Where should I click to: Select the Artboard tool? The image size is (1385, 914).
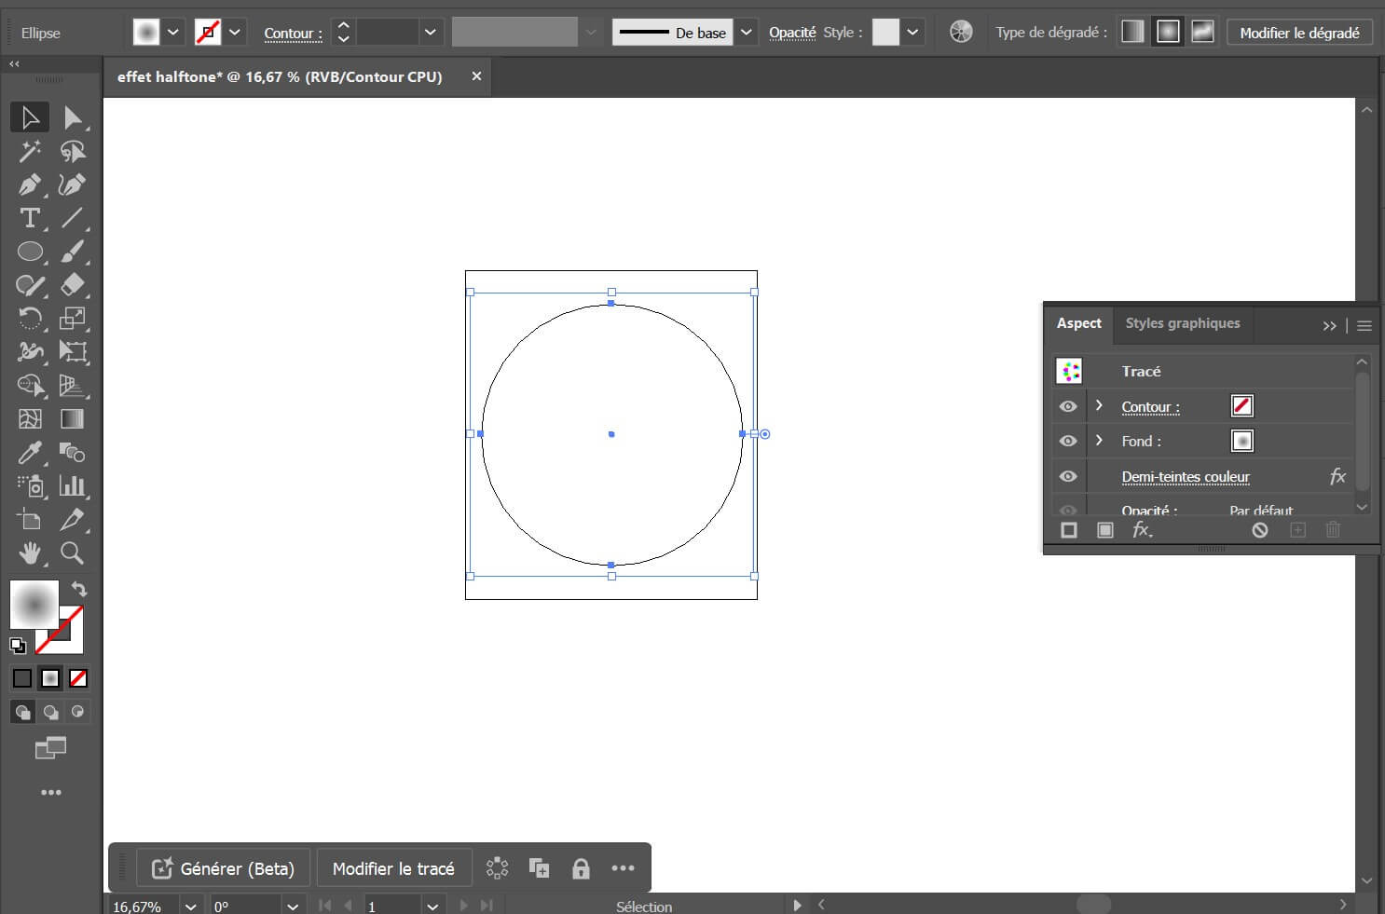(x=30, y=520)
